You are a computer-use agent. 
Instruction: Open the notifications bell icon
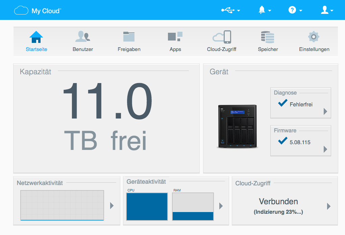coord(262,10)
